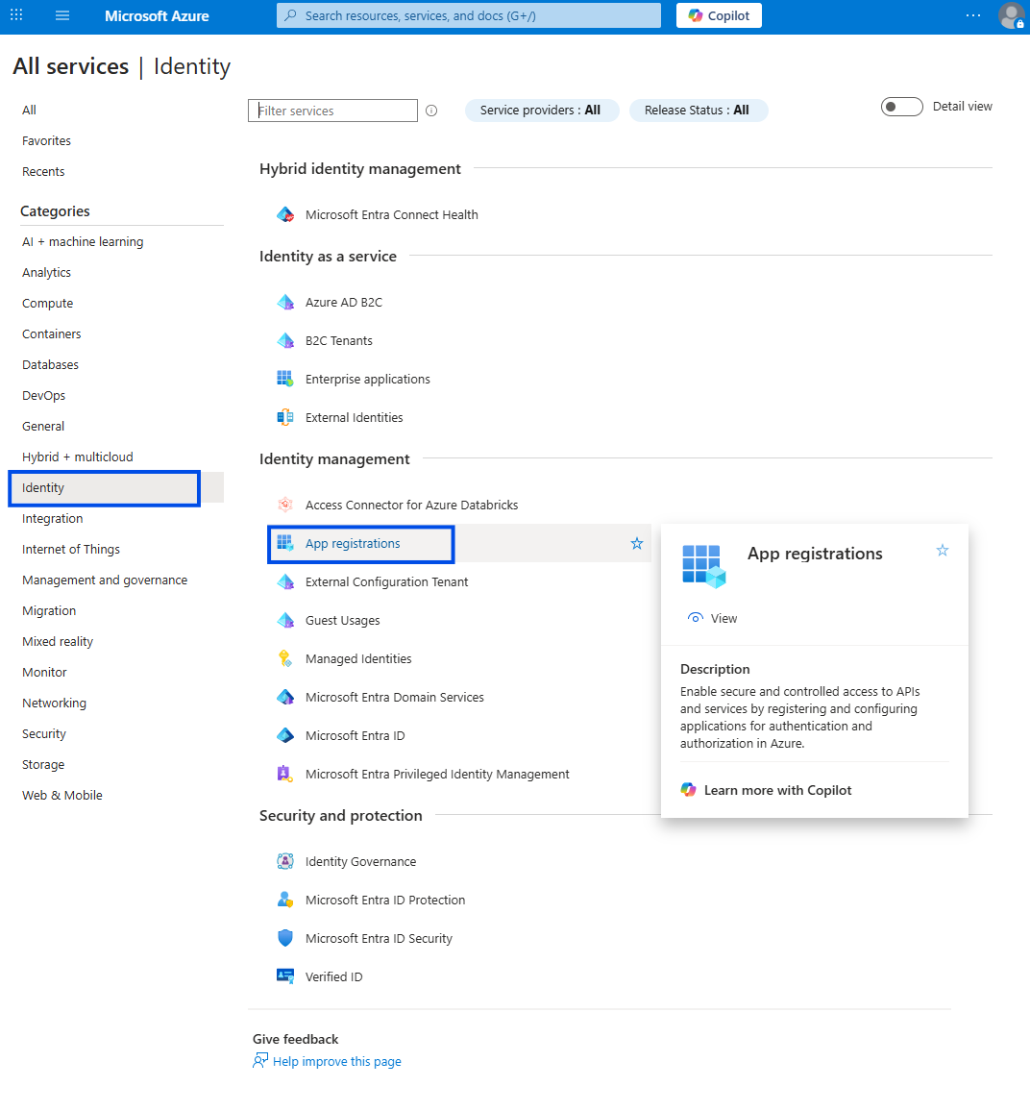Click the Enterprise applications icon

pos(284,379)
